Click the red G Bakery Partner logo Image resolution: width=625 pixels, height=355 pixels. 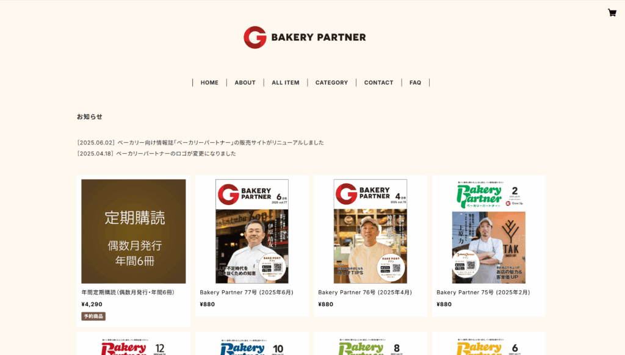[305, 37]
